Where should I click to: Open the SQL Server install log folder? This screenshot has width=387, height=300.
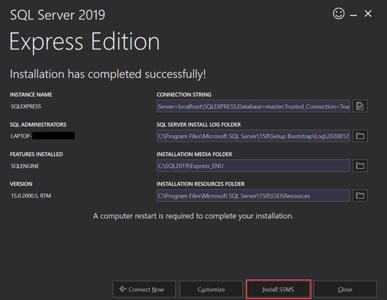click(x=360, y=136)
